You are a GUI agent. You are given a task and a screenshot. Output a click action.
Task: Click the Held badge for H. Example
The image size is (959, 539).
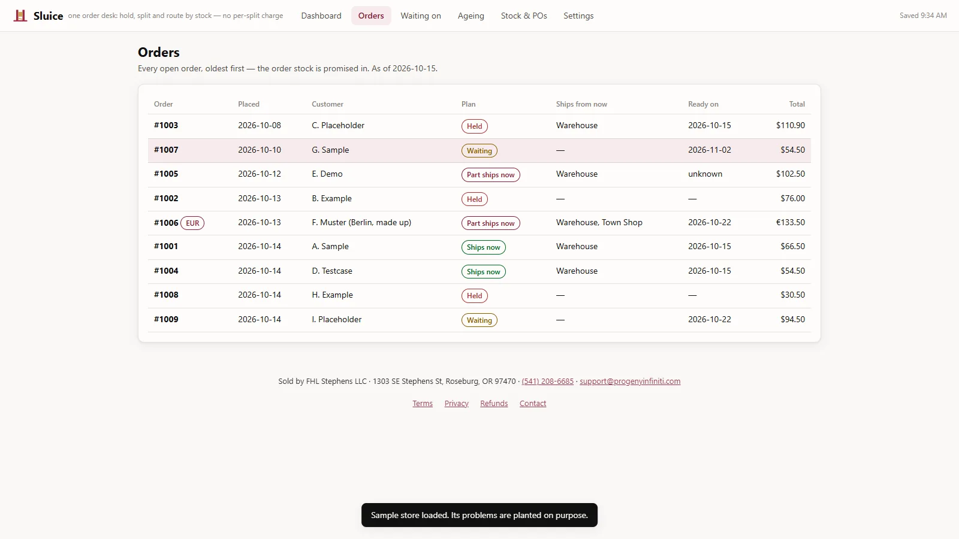[x=475, y=296]
